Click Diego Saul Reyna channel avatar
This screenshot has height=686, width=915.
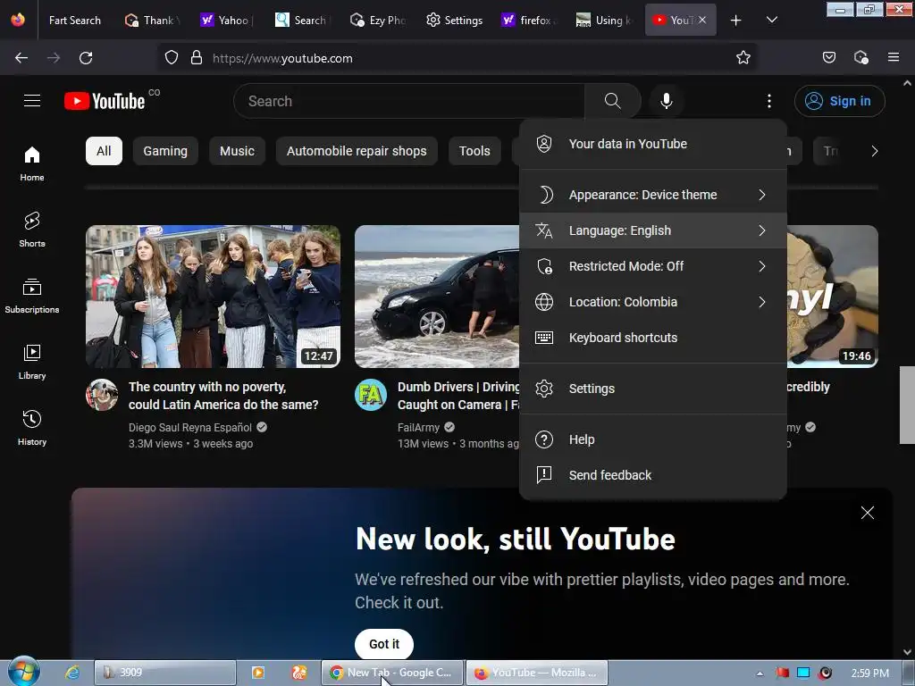[102, 395]
